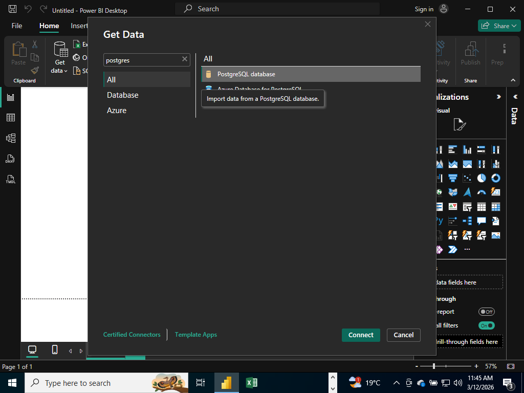Open the Model view
Viewport: 524px width, 393px height.
click(x=11, y=138)
